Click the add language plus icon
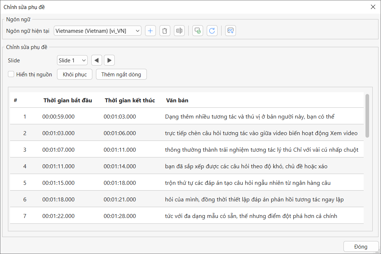The height and width of the screenshot is (254, 381). [x=150, y=31]
